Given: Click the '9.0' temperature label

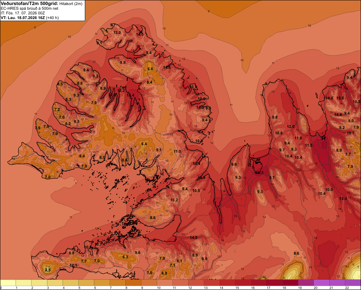Looking at the screenshot, I should coord(351,121).
